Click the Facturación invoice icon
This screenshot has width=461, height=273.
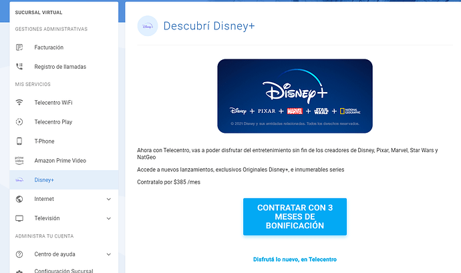[19, 47]
